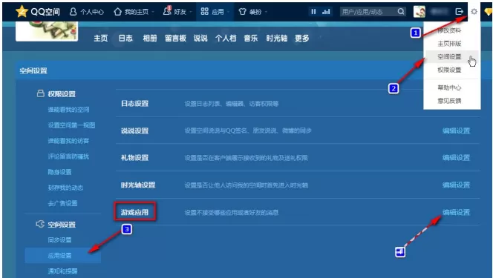Open 评论留言防骚扰 in sidebar

[68, 156]
